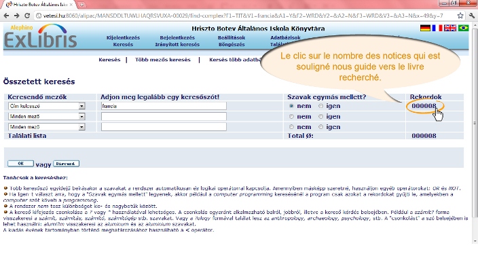Click the Total 000008 value
The width and height of the screenshot is (478, 269).
(x=424, y=136)
